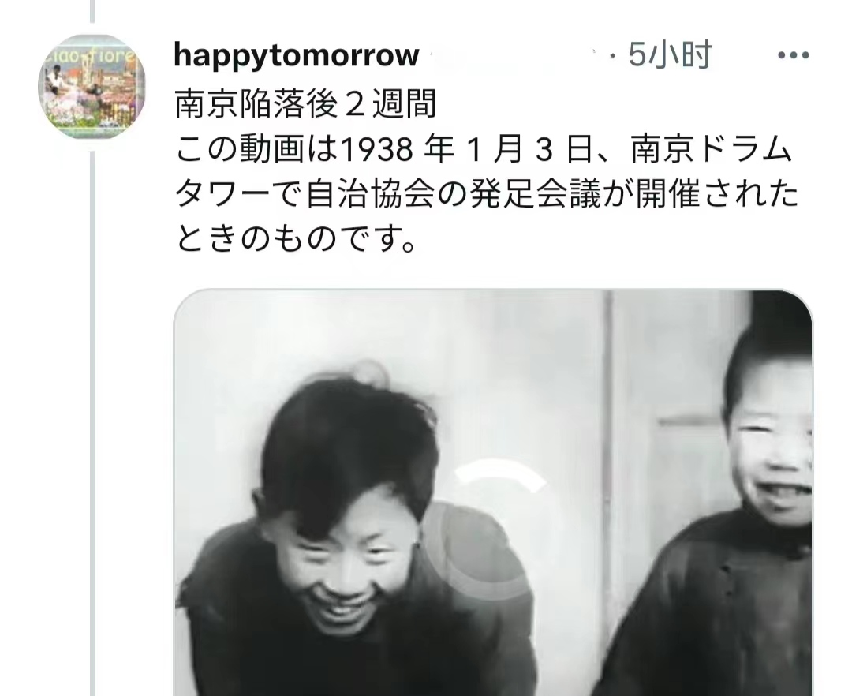Click the blank area right of the timestamp
This screenshot has height=696, width=852.
point(745,55)
